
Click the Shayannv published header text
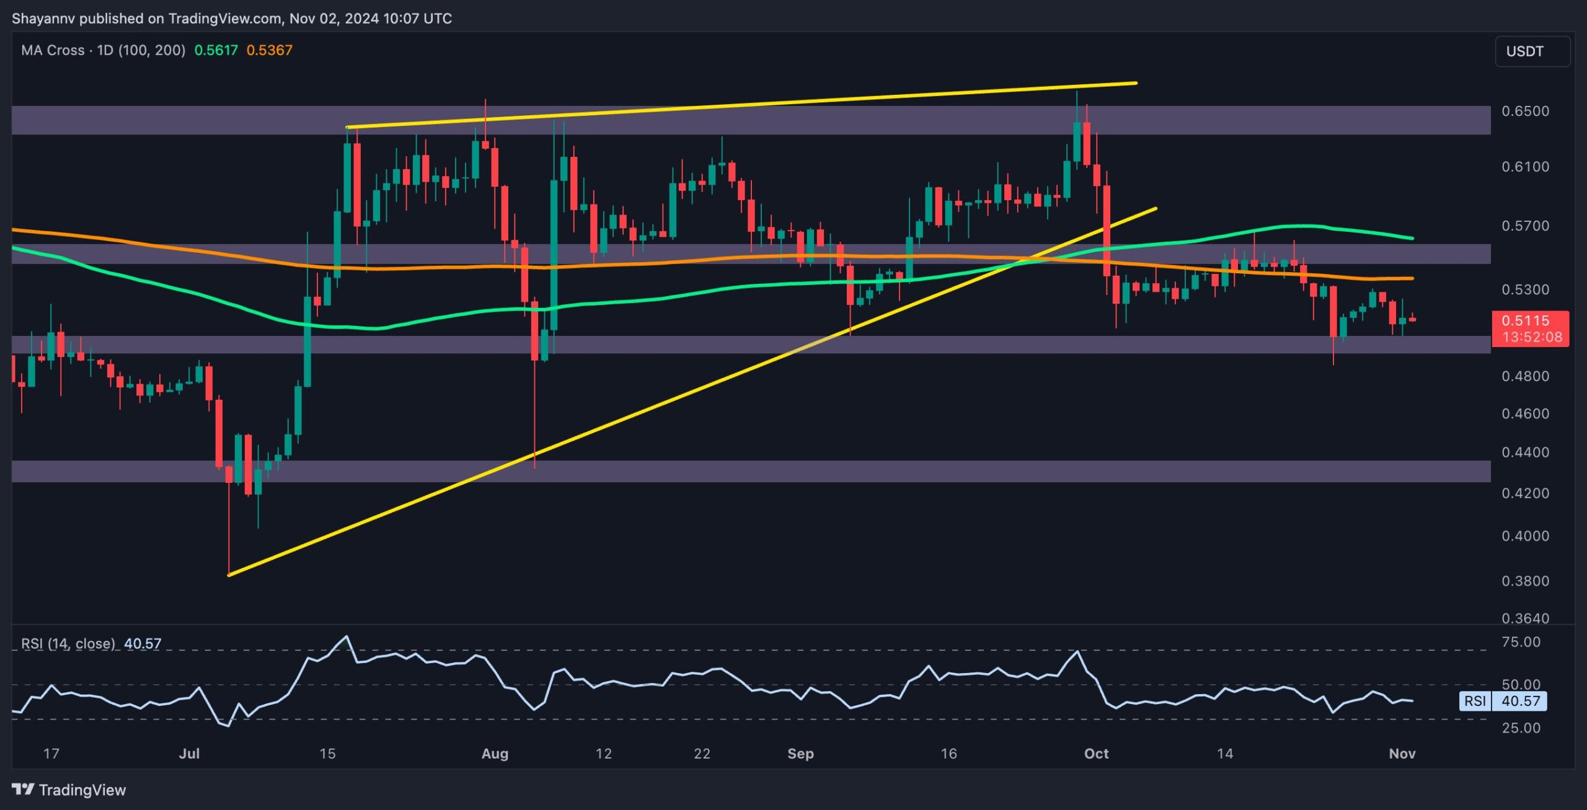click(x=231, y=18)
